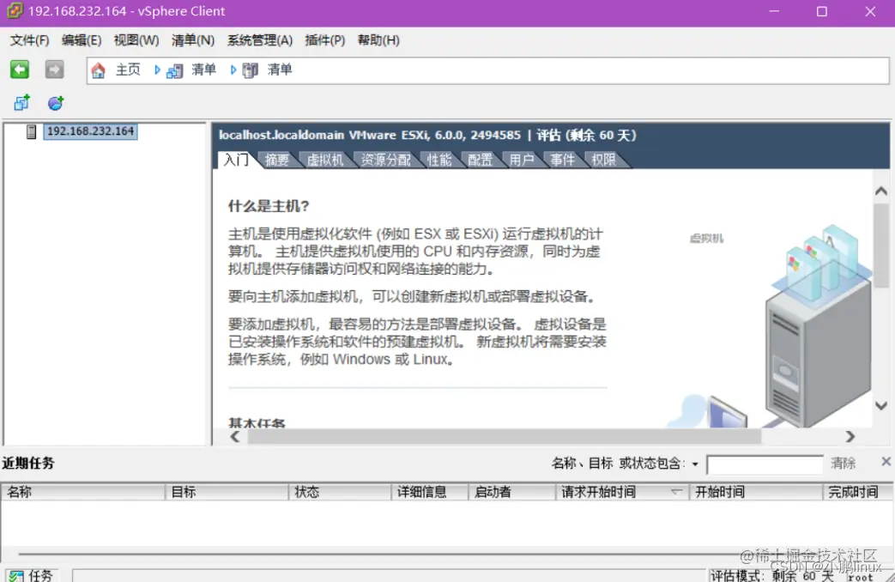Switch to the 配置 tab
The image size is (895, 582).
coord(480,160)
